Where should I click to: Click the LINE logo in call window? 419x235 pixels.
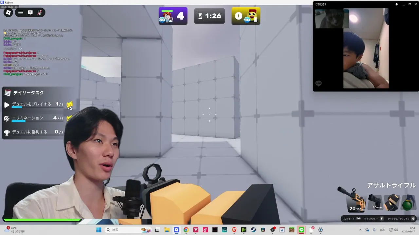(319, 83)
